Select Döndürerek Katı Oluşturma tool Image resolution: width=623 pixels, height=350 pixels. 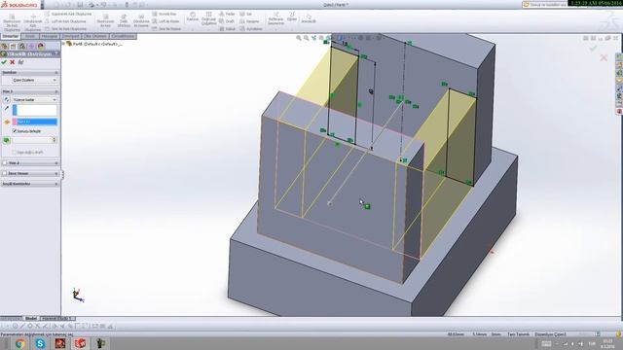pos(32,22)
